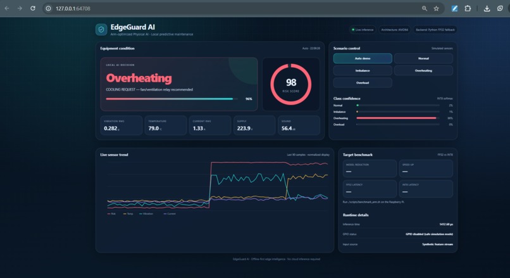The image size is (510, 278).
Task: Click the Risk legend entry in trend chart
Action: coord(111,214)
